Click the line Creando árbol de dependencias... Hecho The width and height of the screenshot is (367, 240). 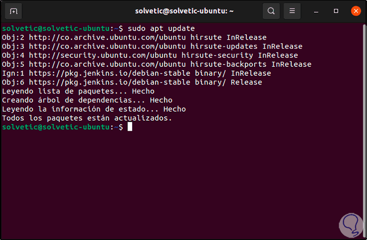coord(87,100)
